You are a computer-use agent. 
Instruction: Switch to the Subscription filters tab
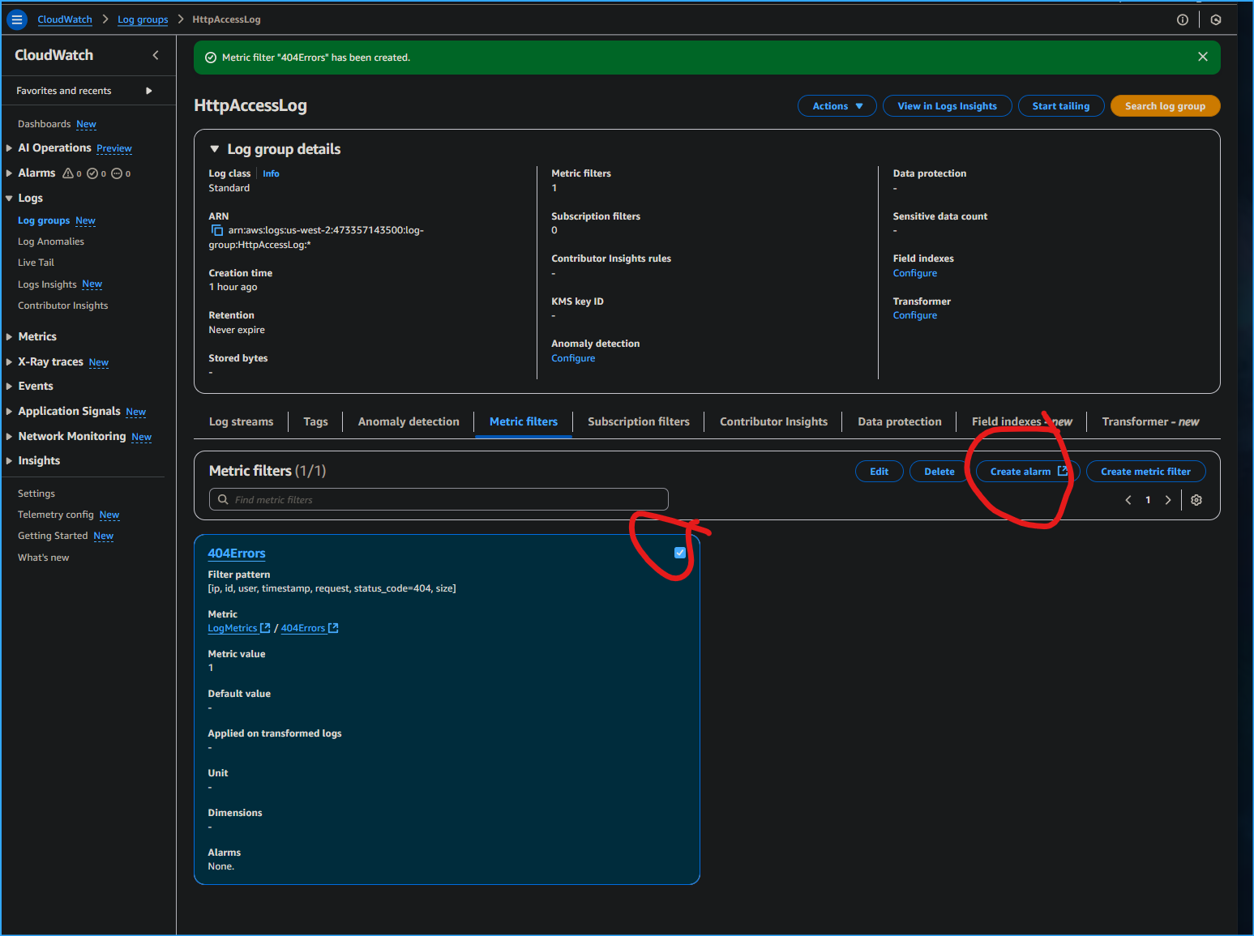coord(639,421)
